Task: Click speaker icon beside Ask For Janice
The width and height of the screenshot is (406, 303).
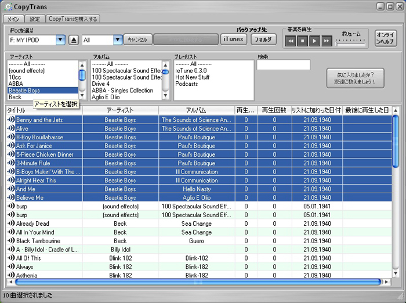Action: click(x=11, y=146)
